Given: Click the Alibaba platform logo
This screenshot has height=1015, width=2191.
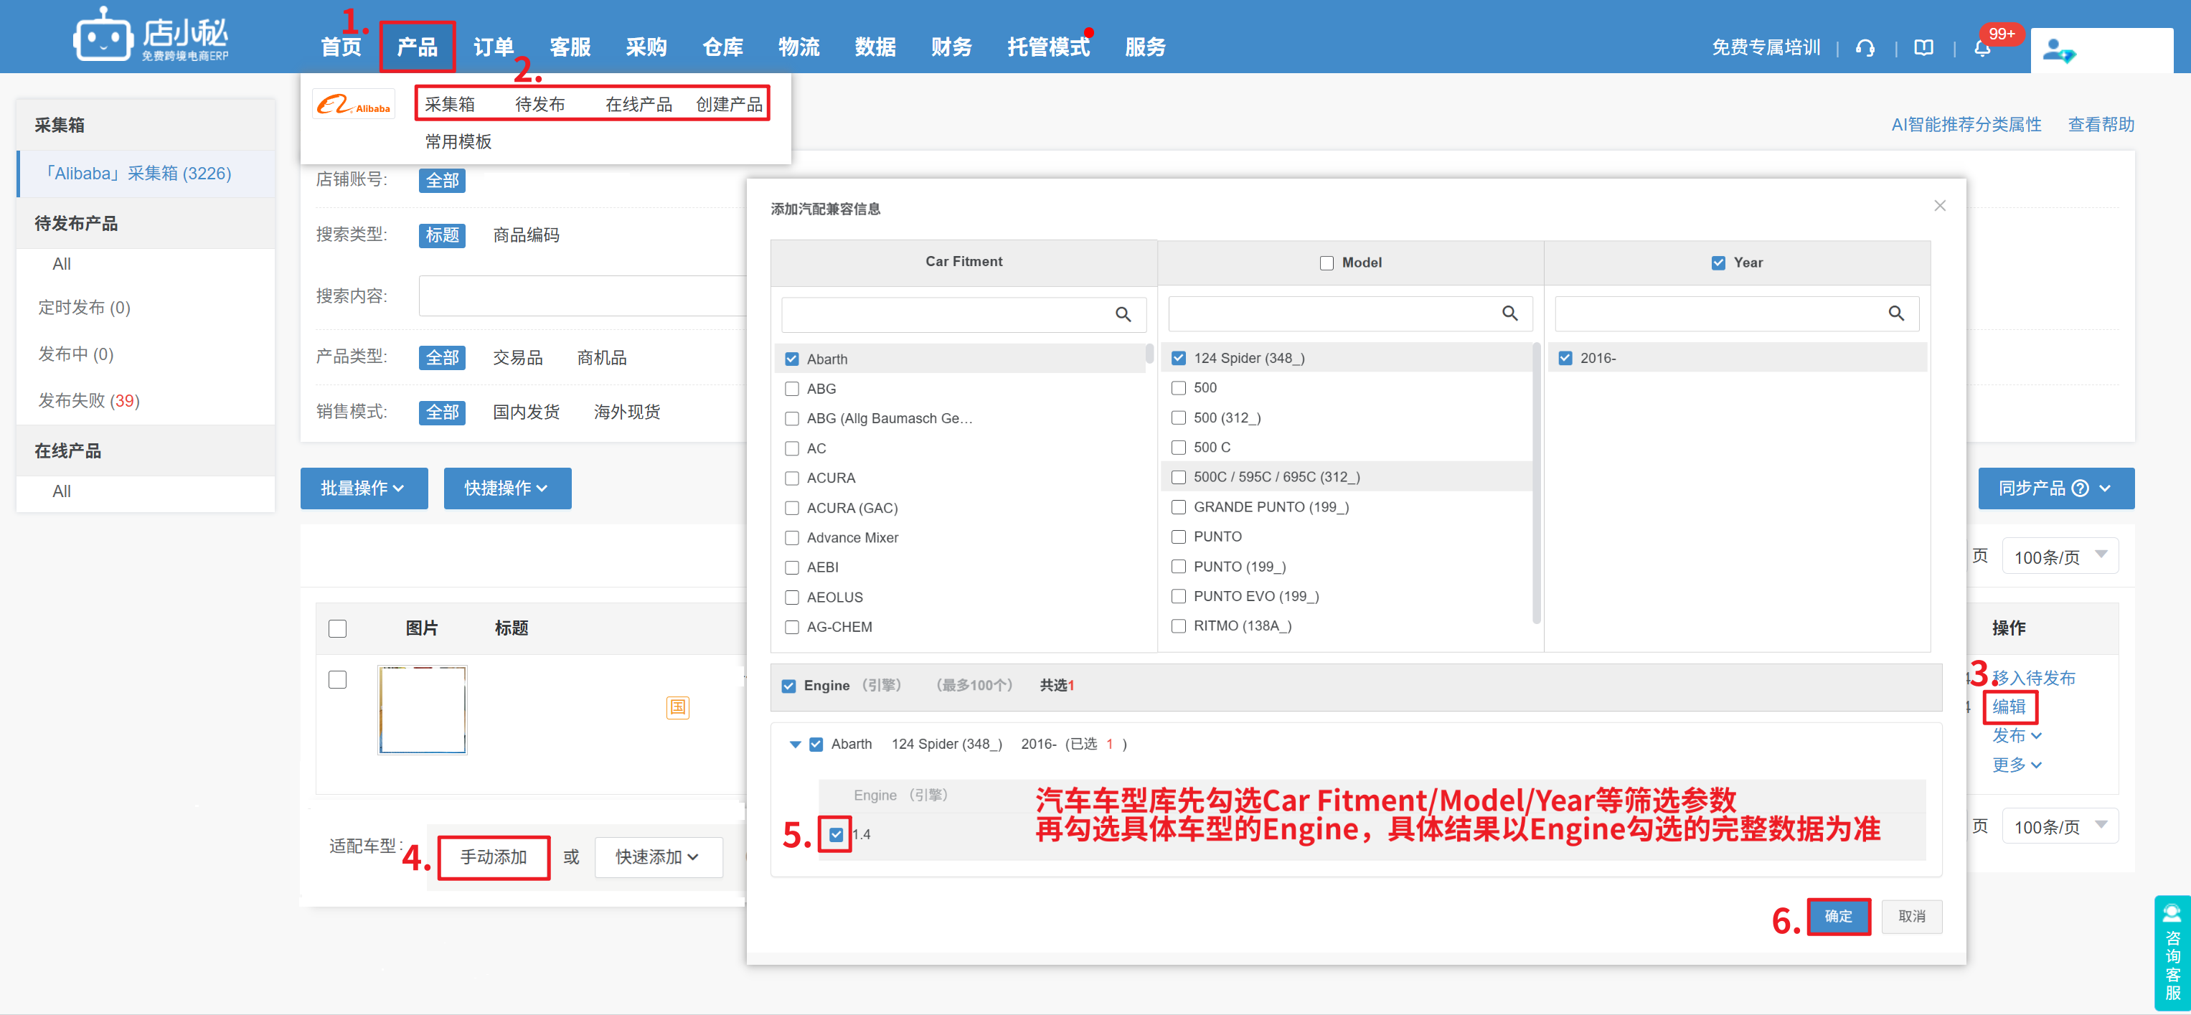Looking at the screenshot, I should pos(353,105).
